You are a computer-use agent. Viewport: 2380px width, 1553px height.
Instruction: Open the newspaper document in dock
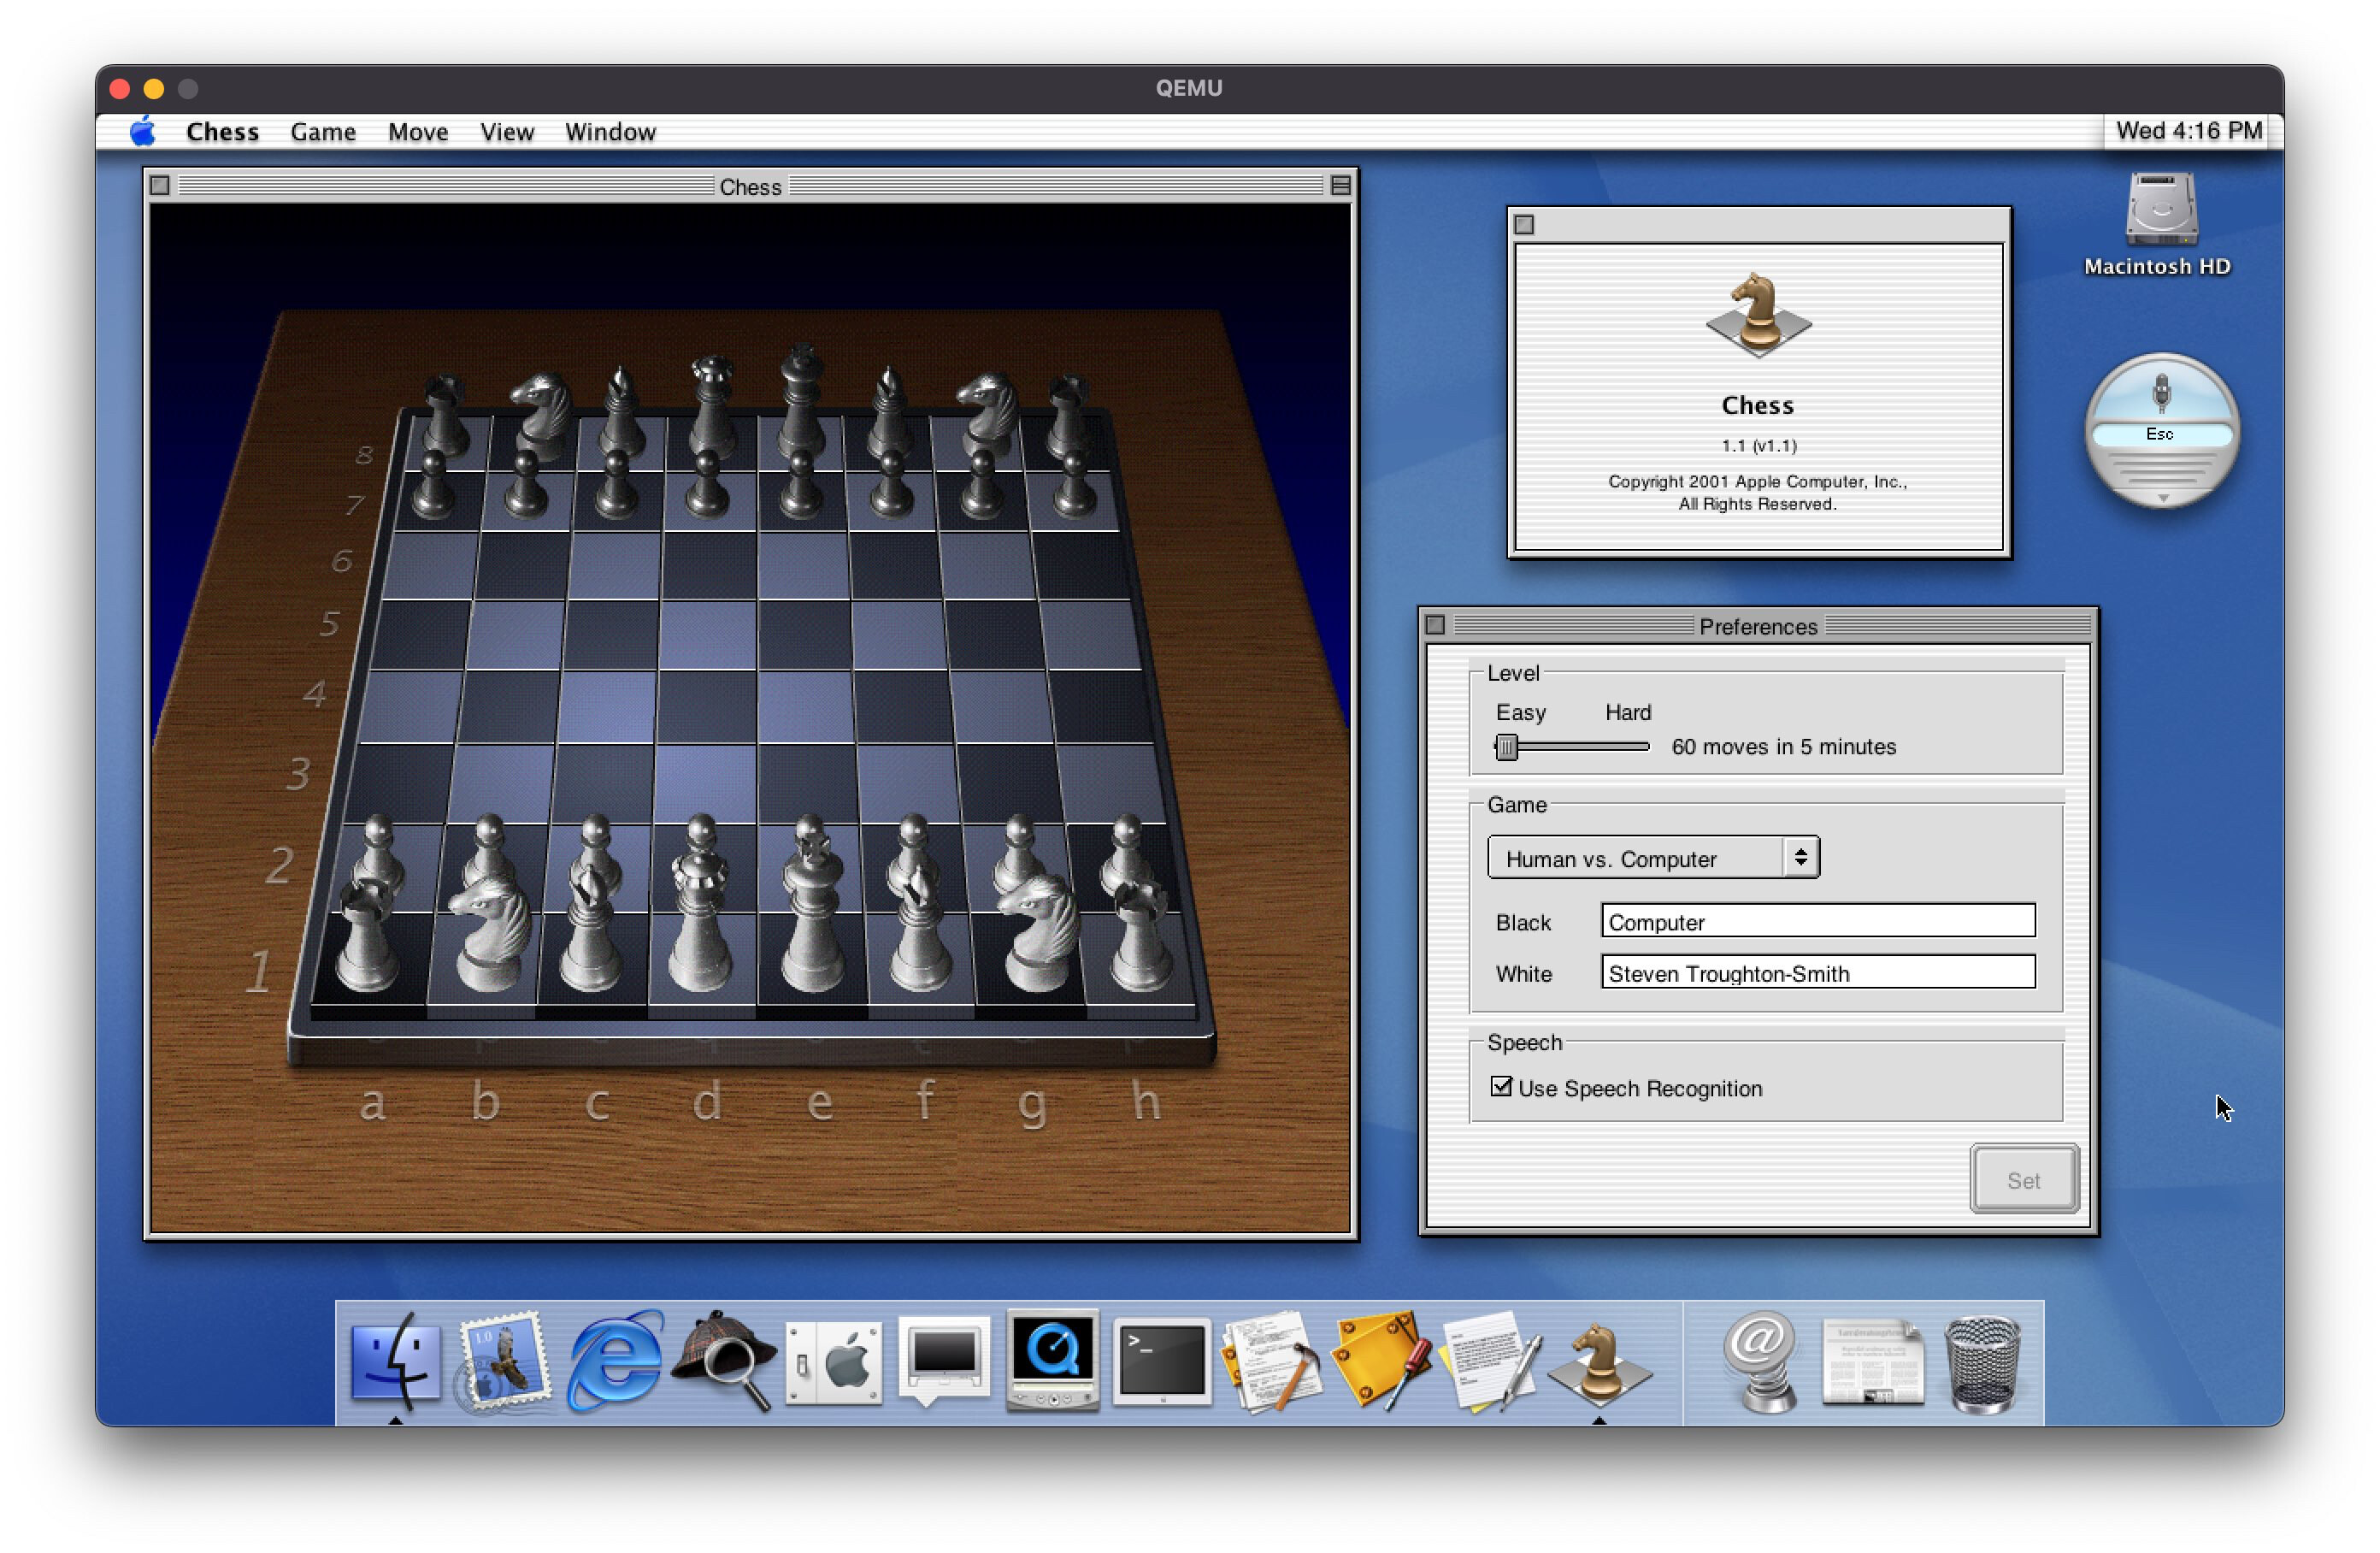point(1872,1362)
